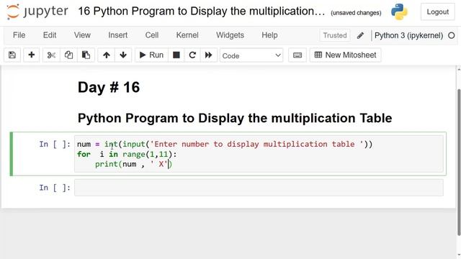Screen dimensions: 461x259
Task: Click the Python logo icon
Action: click(x=399, y=12)
